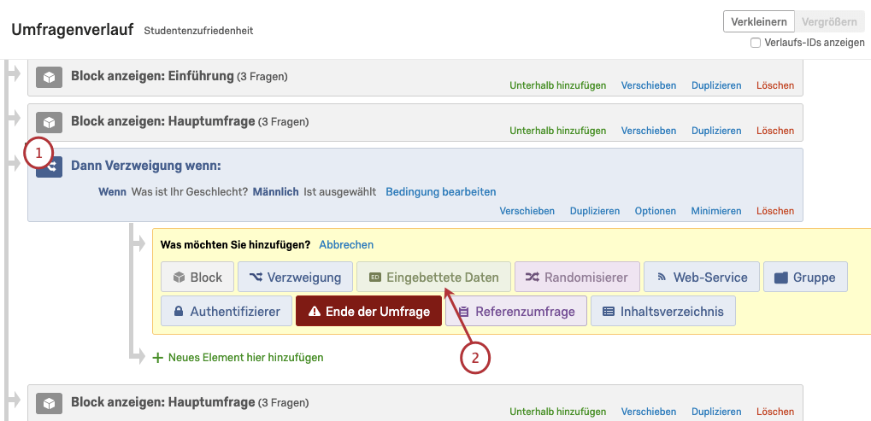This screenshot has width=871, height=421.
Task: Click the Verkleinern zoom button
Action: [x=759, y=22]
